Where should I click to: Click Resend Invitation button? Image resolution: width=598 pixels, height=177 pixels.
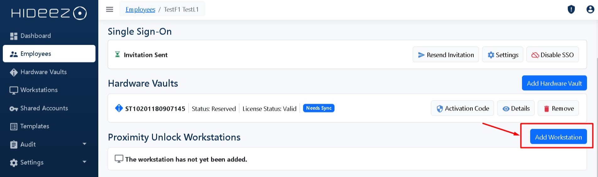[445, 55]
